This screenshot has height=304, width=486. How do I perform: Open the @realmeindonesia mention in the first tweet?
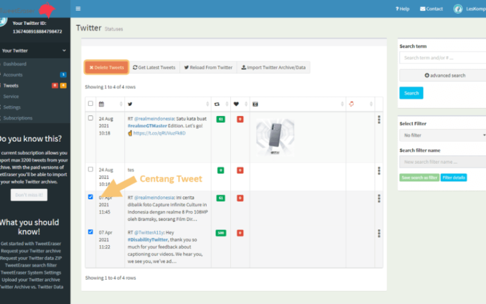tap(154, 119)
